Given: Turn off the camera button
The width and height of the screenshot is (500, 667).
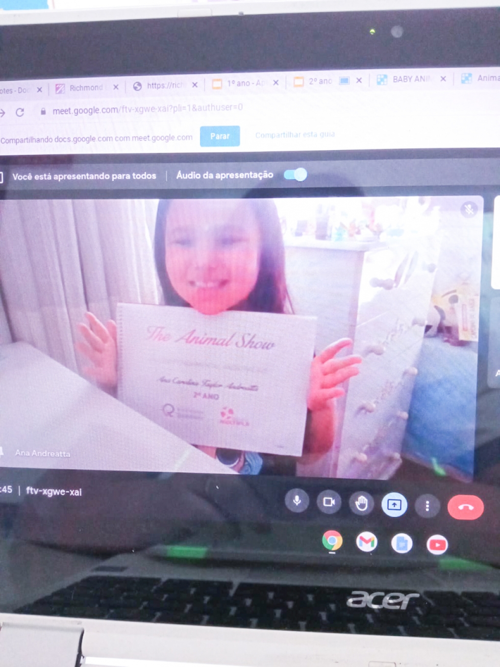Looking at the screenshot, I should (329, 502).
